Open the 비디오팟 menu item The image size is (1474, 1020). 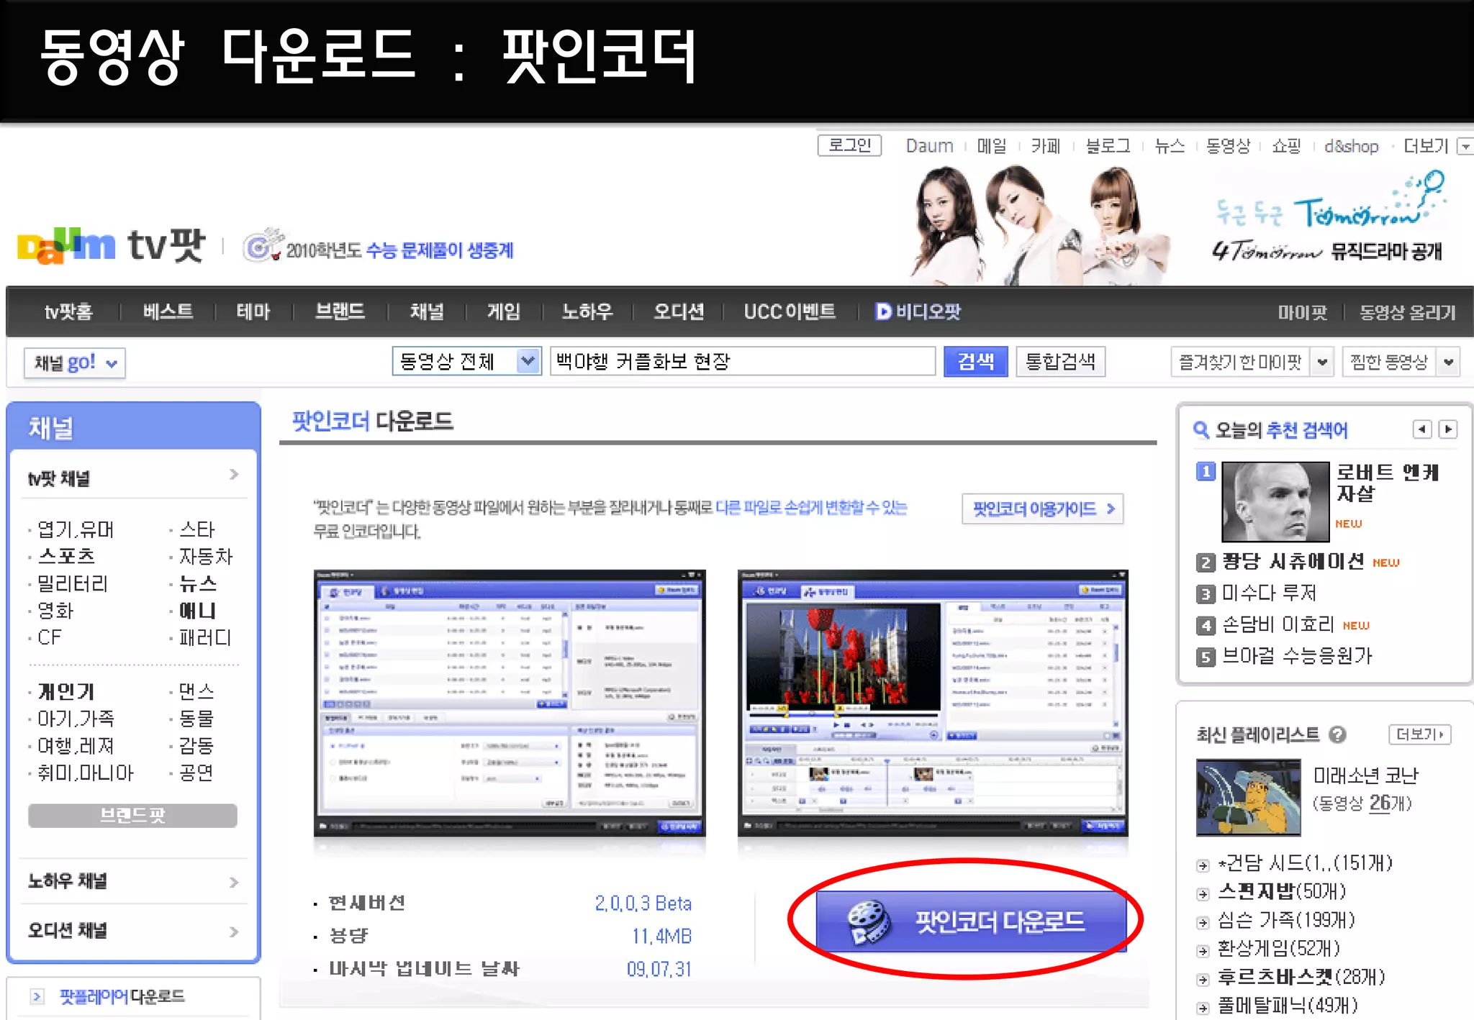coord(918,311)
